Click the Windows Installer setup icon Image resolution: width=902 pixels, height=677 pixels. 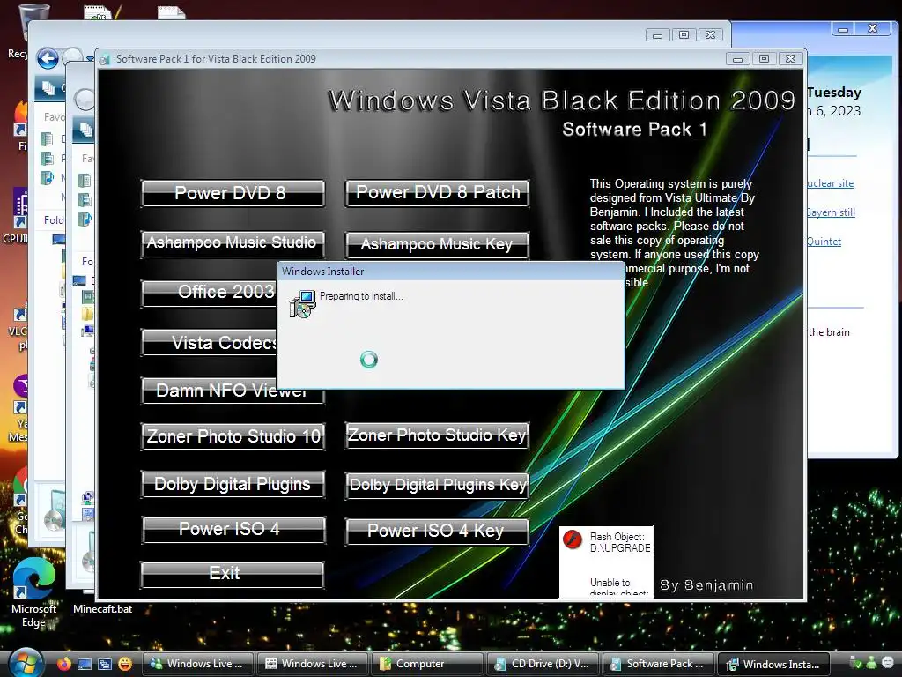pyautogui.click(x=303, y=303)
